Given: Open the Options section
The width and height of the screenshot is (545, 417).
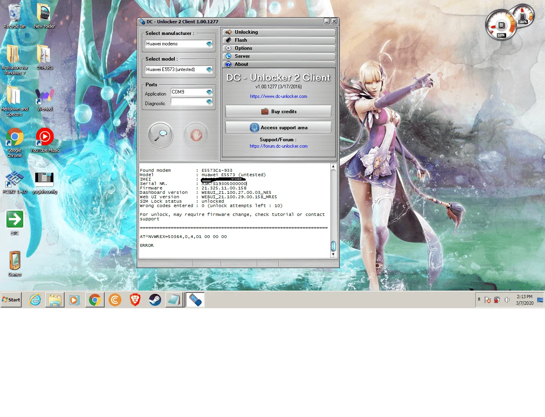Looking at the screenshot, I should (279, 48).
